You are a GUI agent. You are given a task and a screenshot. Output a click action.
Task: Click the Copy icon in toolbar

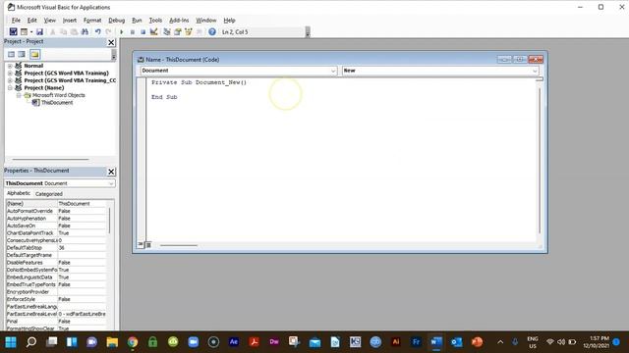[x=63, y=31]
